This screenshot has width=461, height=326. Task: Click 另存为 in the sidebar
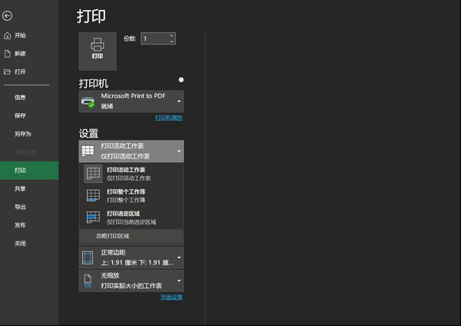click(x=23, y=134)
